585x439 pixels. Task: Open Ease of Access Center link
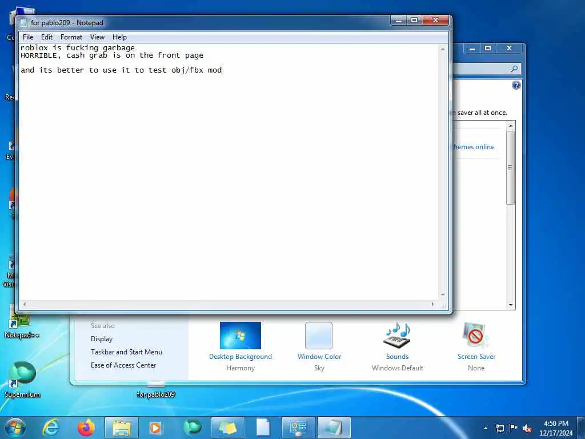click(x=123, y=365)
